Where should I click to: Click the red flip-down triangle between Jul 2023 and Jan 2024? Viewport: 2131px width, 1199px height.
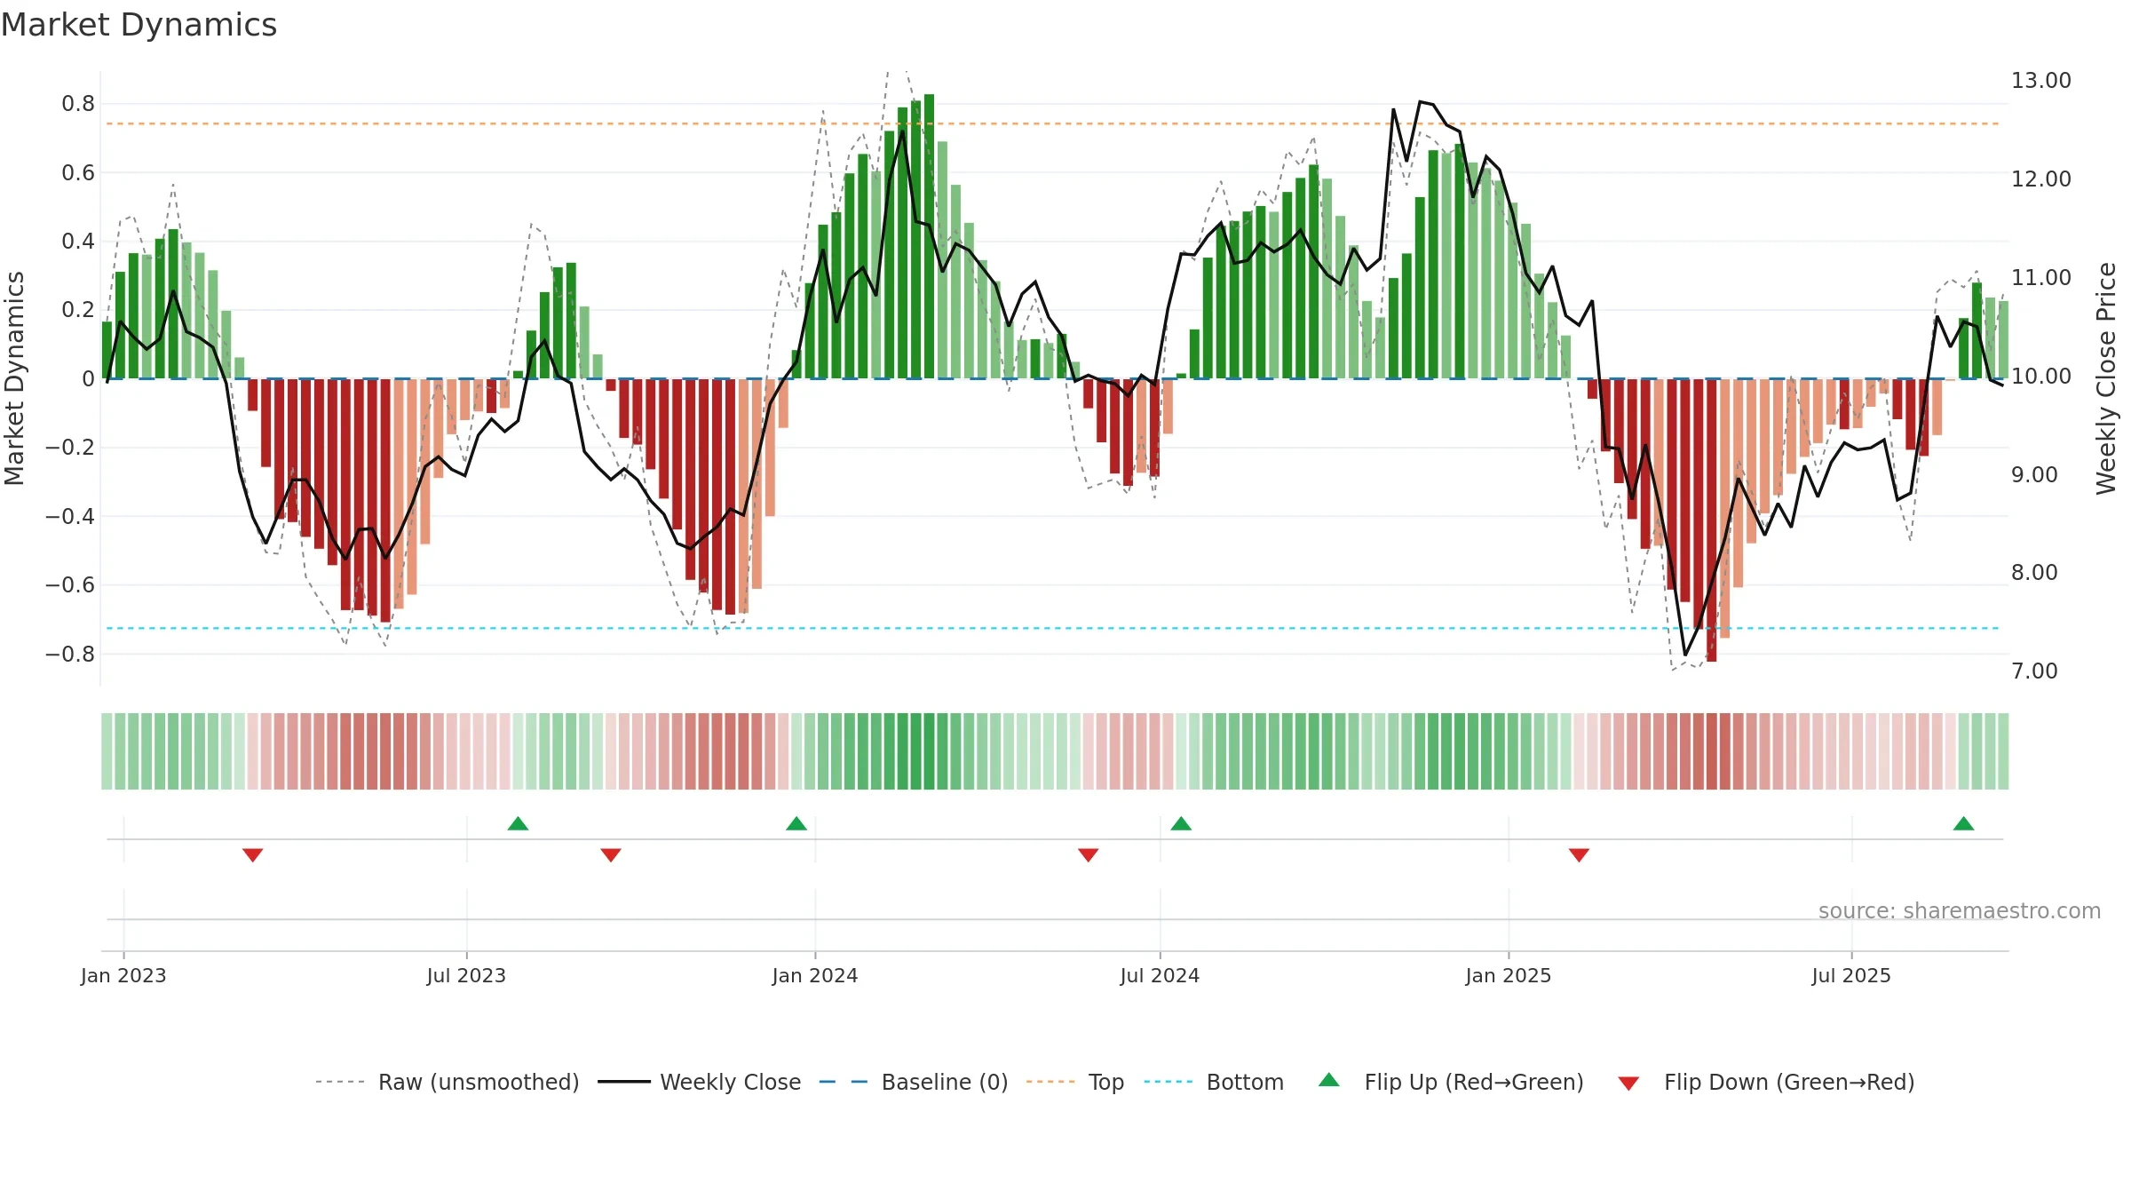click(611, 855)
